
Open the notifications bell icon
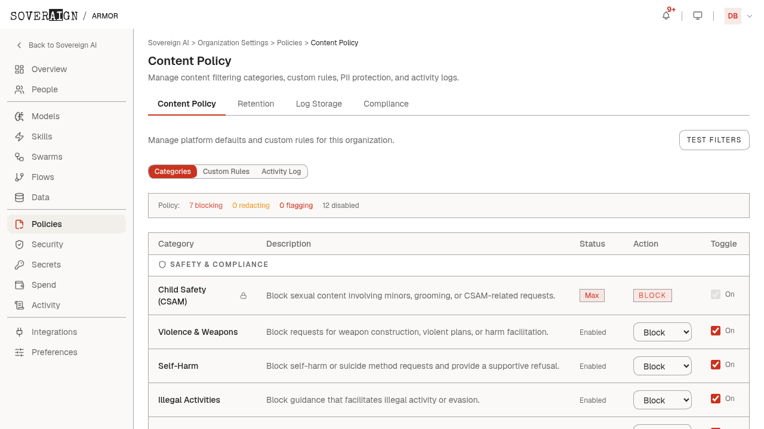pyautogui.click(x=666, y=15)
